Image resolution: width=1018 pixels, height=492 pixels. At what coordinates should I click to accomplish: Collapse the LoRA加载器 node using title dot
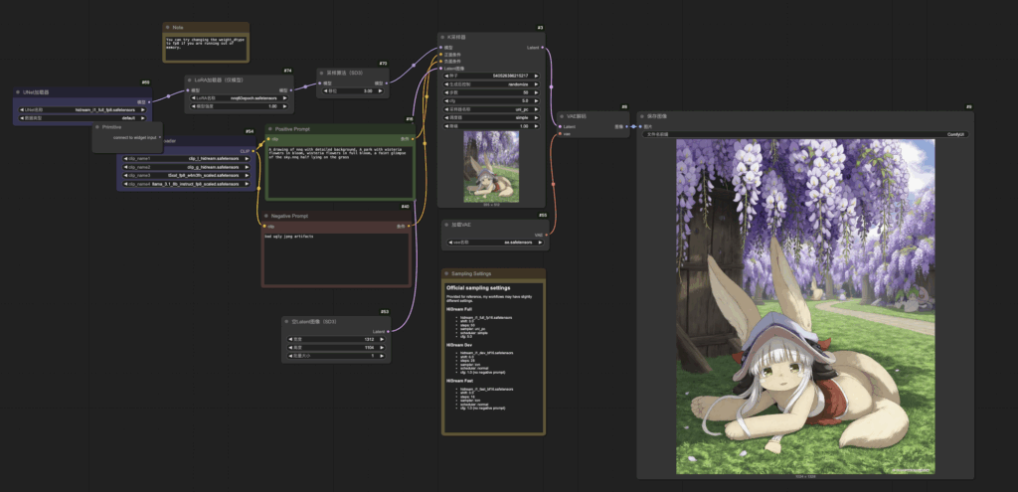(x=190, y=80)
